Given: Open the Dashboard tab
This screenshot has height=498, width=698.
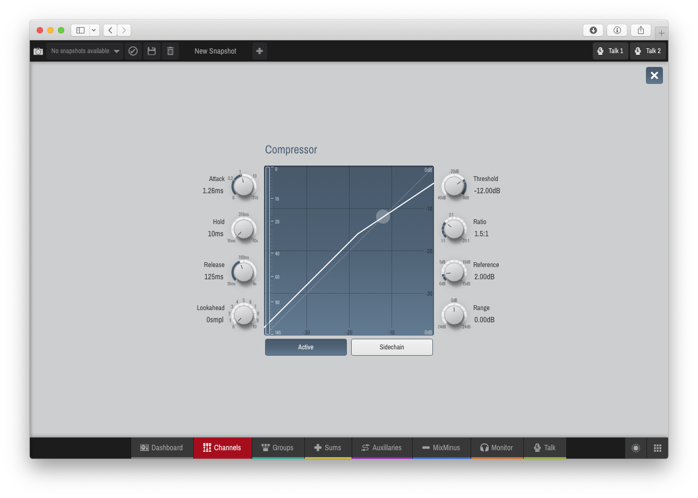Looking at the screenshot, I should click(162, 448).
